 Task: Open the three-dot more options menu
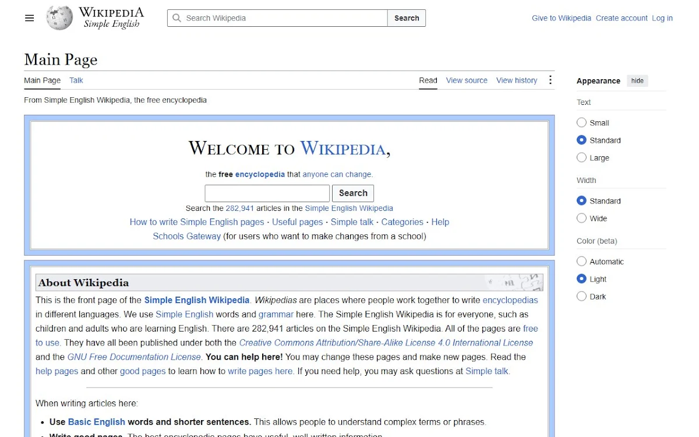point(550,80)
